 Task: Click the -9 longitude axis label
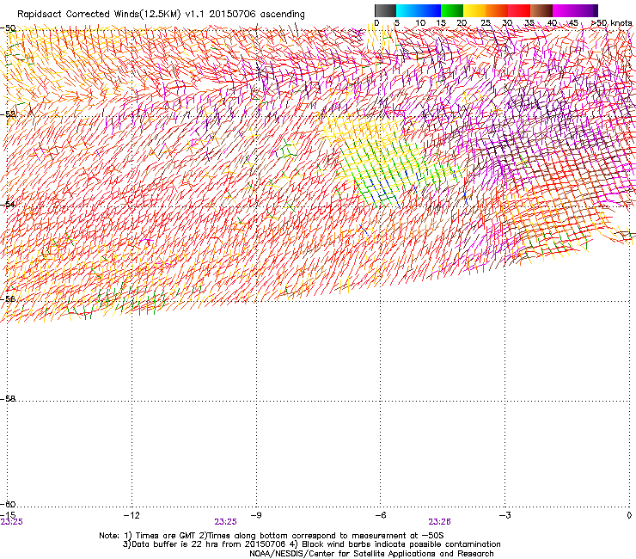(x=256, y=515)
